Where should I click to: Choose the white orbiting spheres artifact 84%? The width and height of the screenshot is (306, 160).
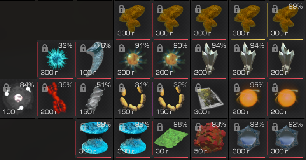click(x=18, y=99)
